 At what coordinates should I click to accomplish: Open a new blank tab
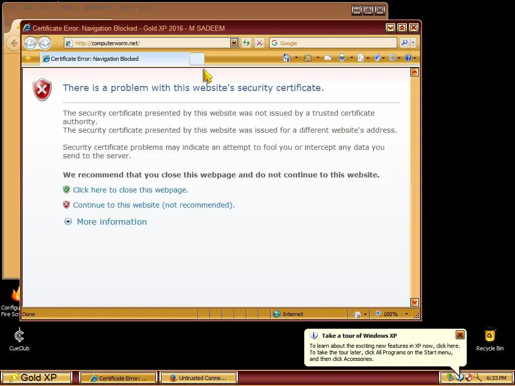197,59
